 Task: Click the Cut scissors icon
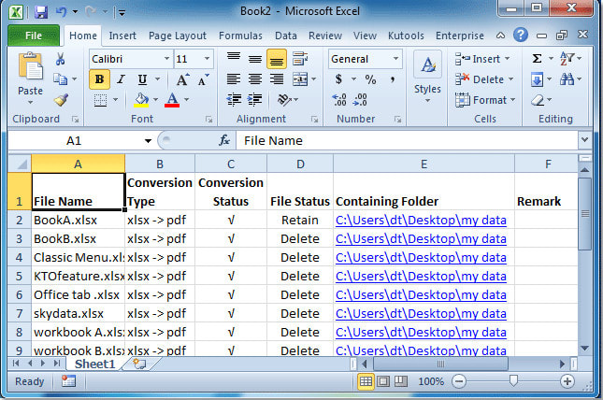click(61, 59)
